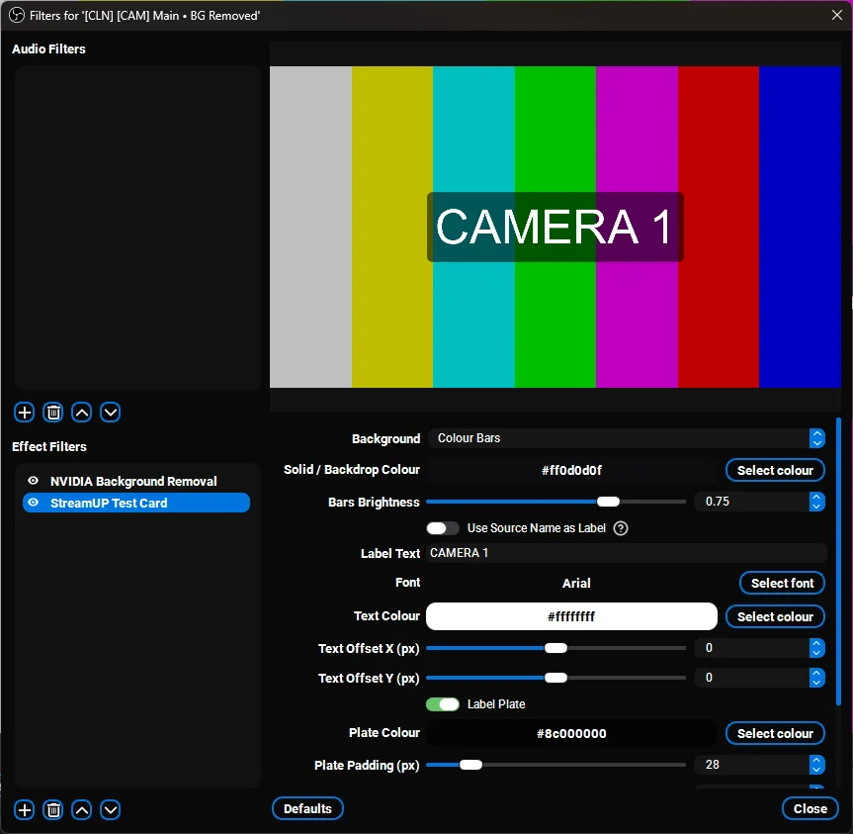Click the colour bars preview image
The width and height of the screenshot is (853, 834).
pyautogui.click(x=555, y=227)
